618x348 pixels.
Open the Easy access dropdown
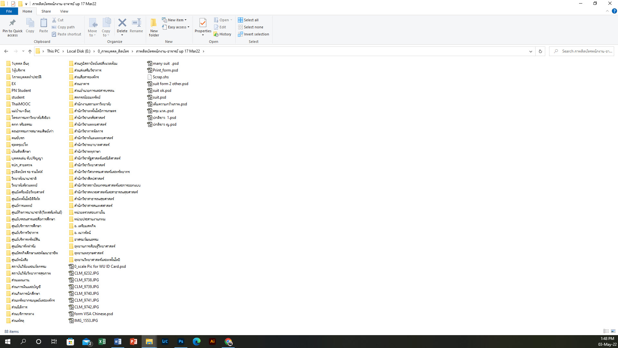176,27
